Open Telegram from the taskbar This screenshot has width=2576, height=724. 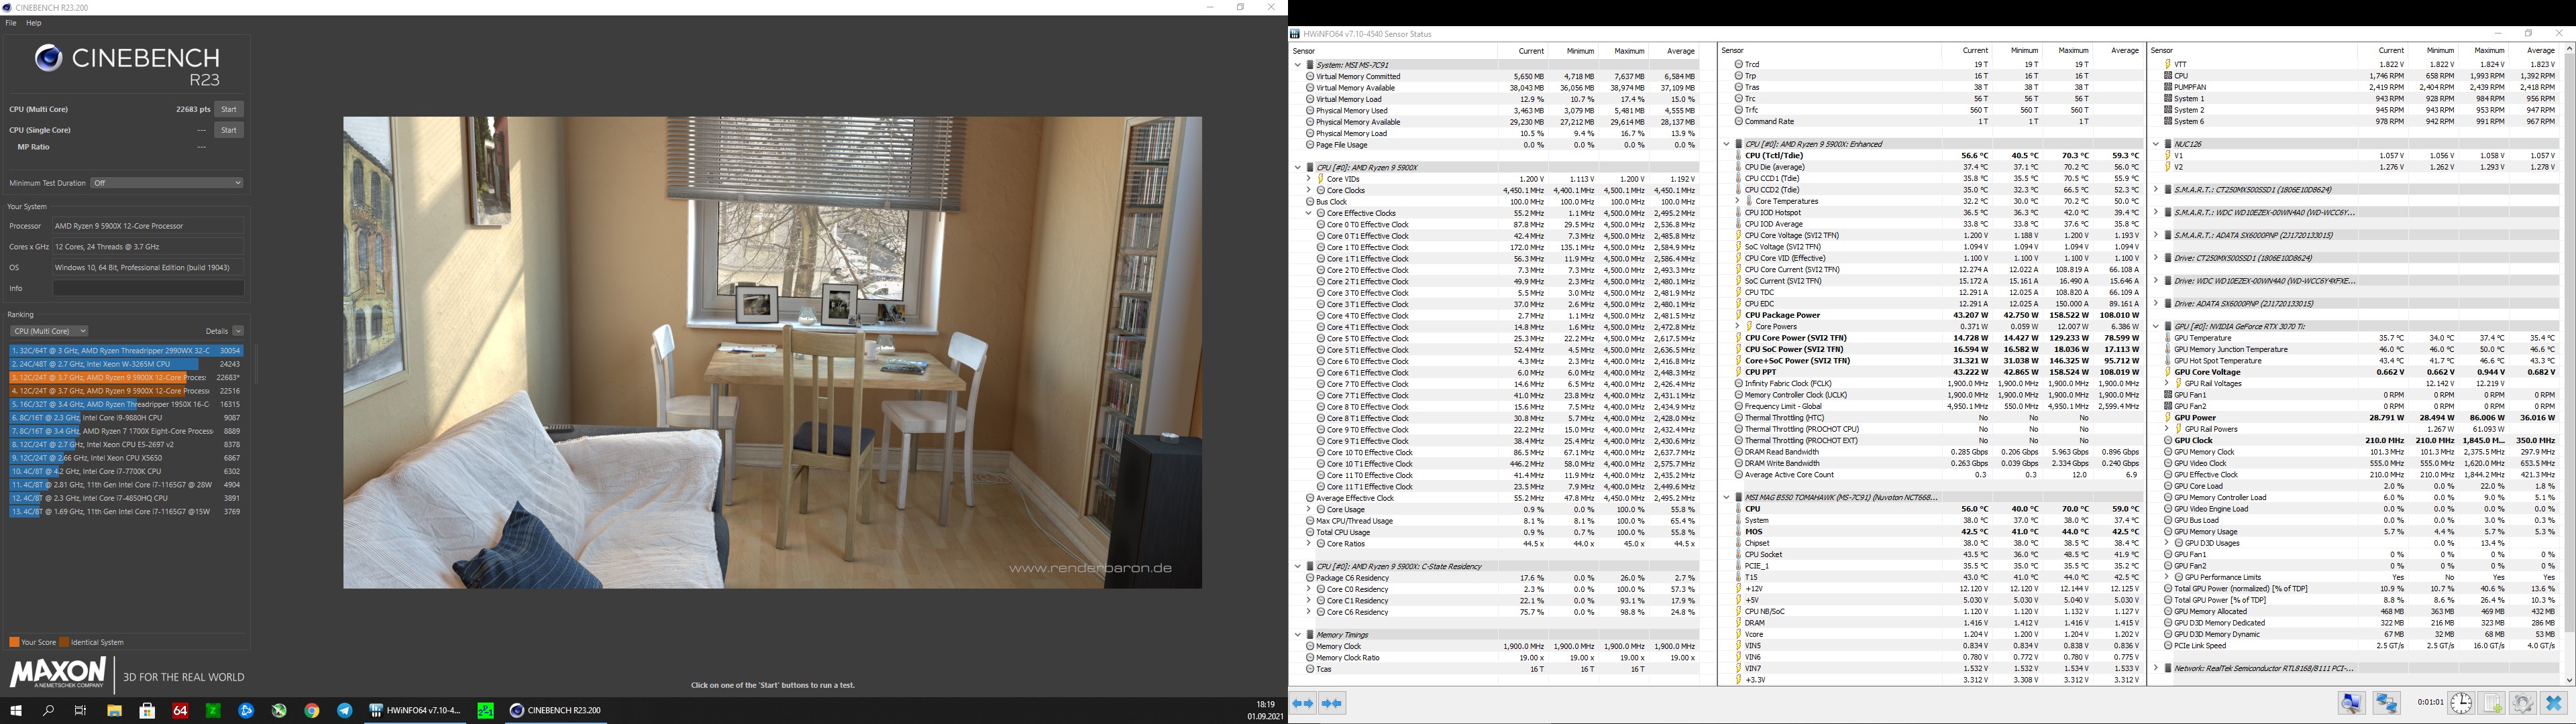click(x=345, y=711)
